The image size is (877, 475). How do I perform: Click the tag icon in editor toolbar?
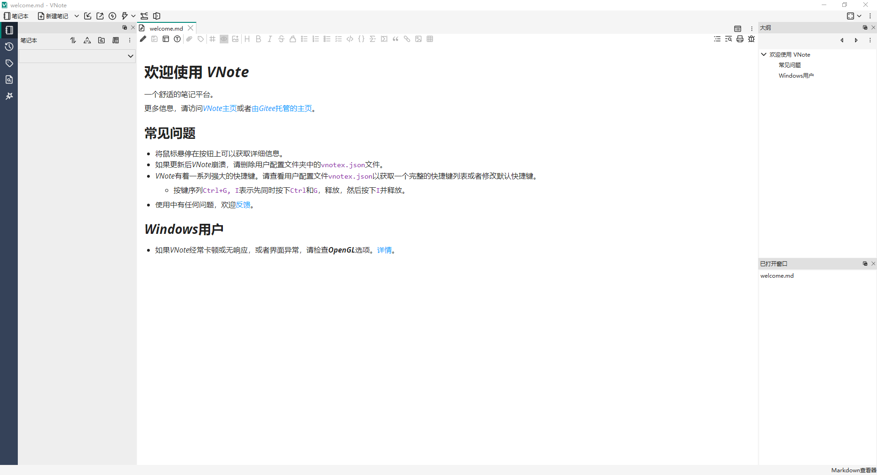[x=201, y=39]
